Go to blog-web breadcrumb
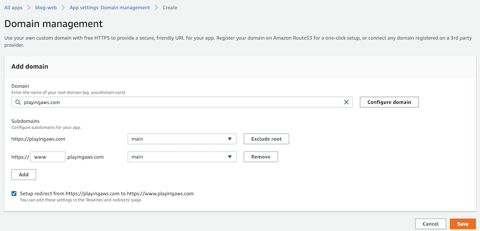Image resolution: width=480 pixels, height=231 pixels. pos(46,8)
